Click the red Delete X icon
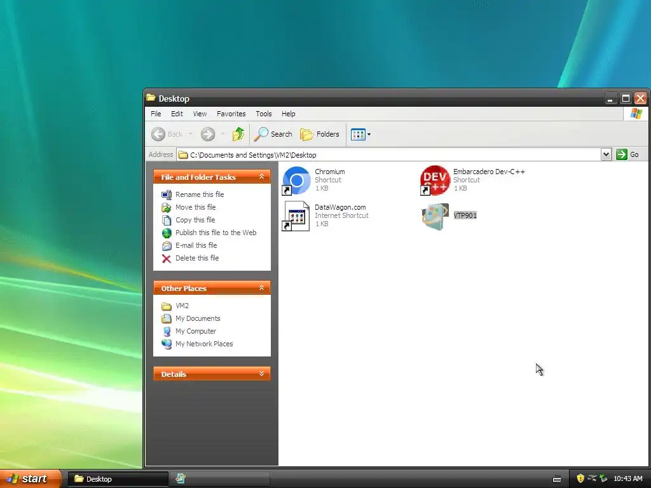Viewport: 651px width, 488px height. (167, 259)
